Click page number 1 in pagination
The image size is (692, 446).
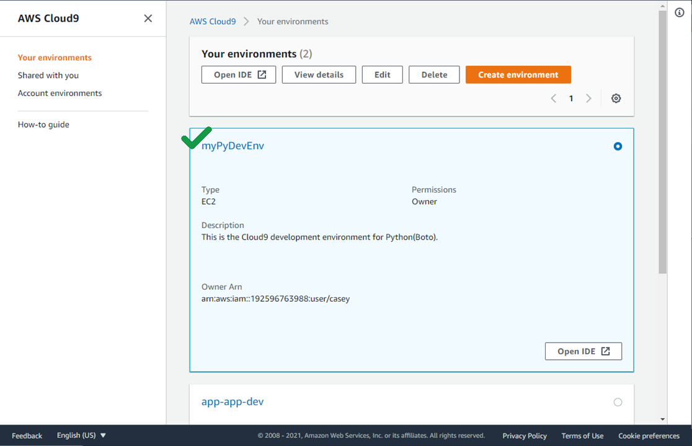571,98
